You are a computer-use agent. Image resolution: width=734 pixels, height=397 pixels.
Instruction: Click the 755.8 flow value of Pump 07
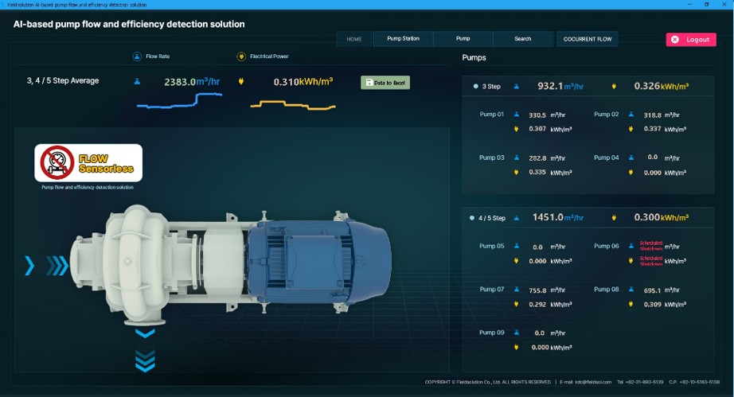[537, 290]
